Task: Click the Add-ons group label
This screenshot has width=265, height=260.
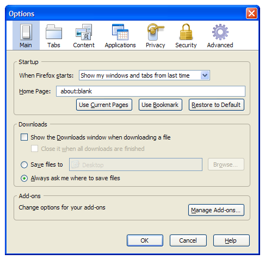Action: (x=30, y=196)
